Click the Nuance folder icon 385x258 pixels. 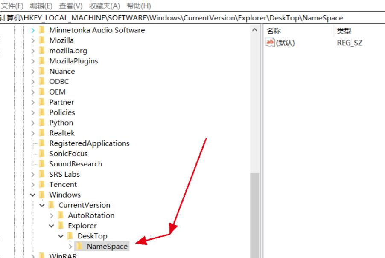click(x=42, y=71)
